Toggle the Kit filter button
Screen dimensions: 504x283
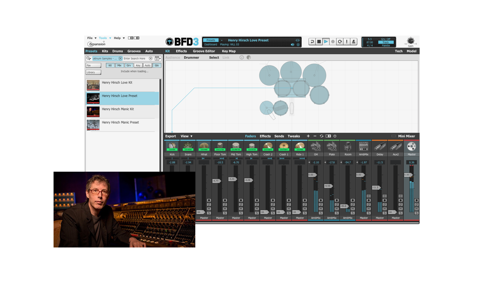[110, 65]
